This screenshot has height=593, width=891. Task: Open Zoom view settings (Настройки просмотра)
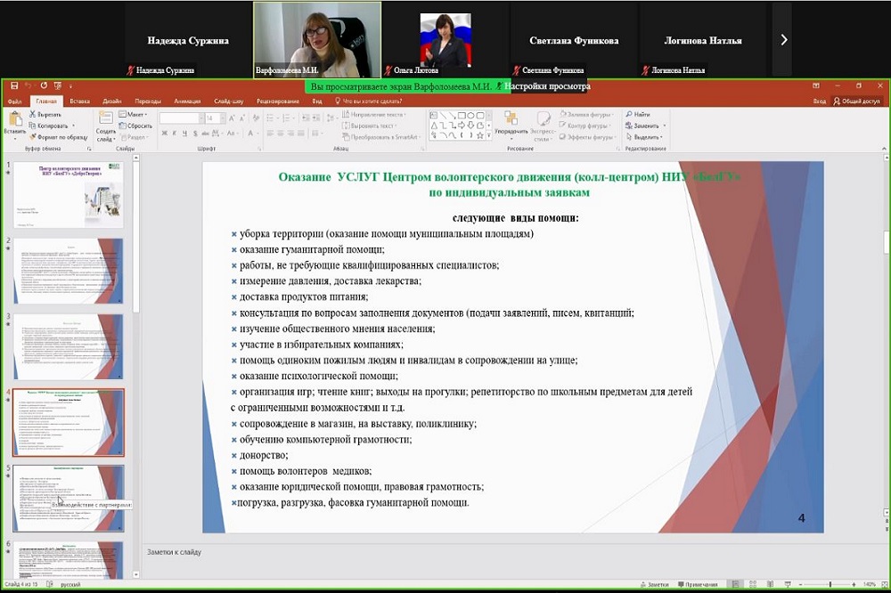[549, 87]
